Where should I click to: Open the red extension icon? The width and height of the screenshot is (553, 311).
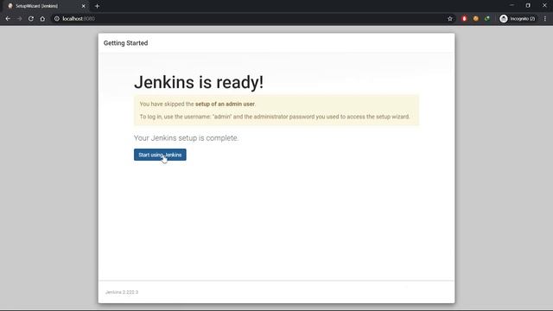[x=464, y=19]
